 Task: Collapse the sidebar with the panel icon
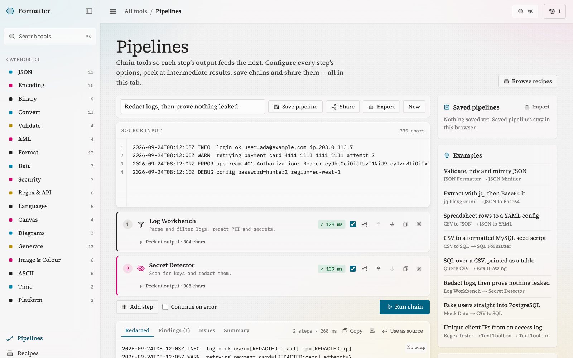click(89, 11)
